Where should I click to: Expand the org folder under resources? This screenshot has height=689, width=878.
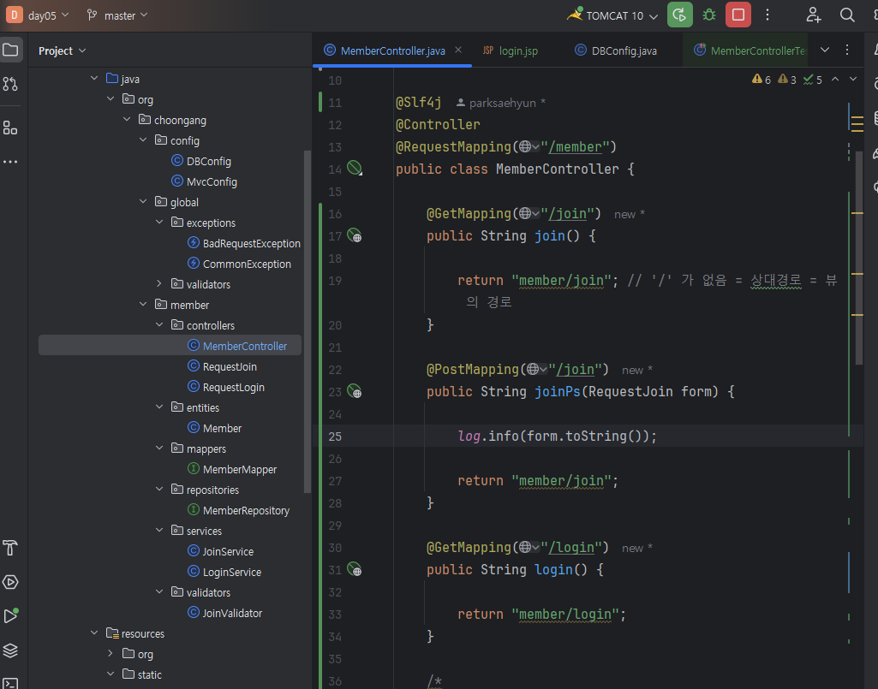(110, 654)
